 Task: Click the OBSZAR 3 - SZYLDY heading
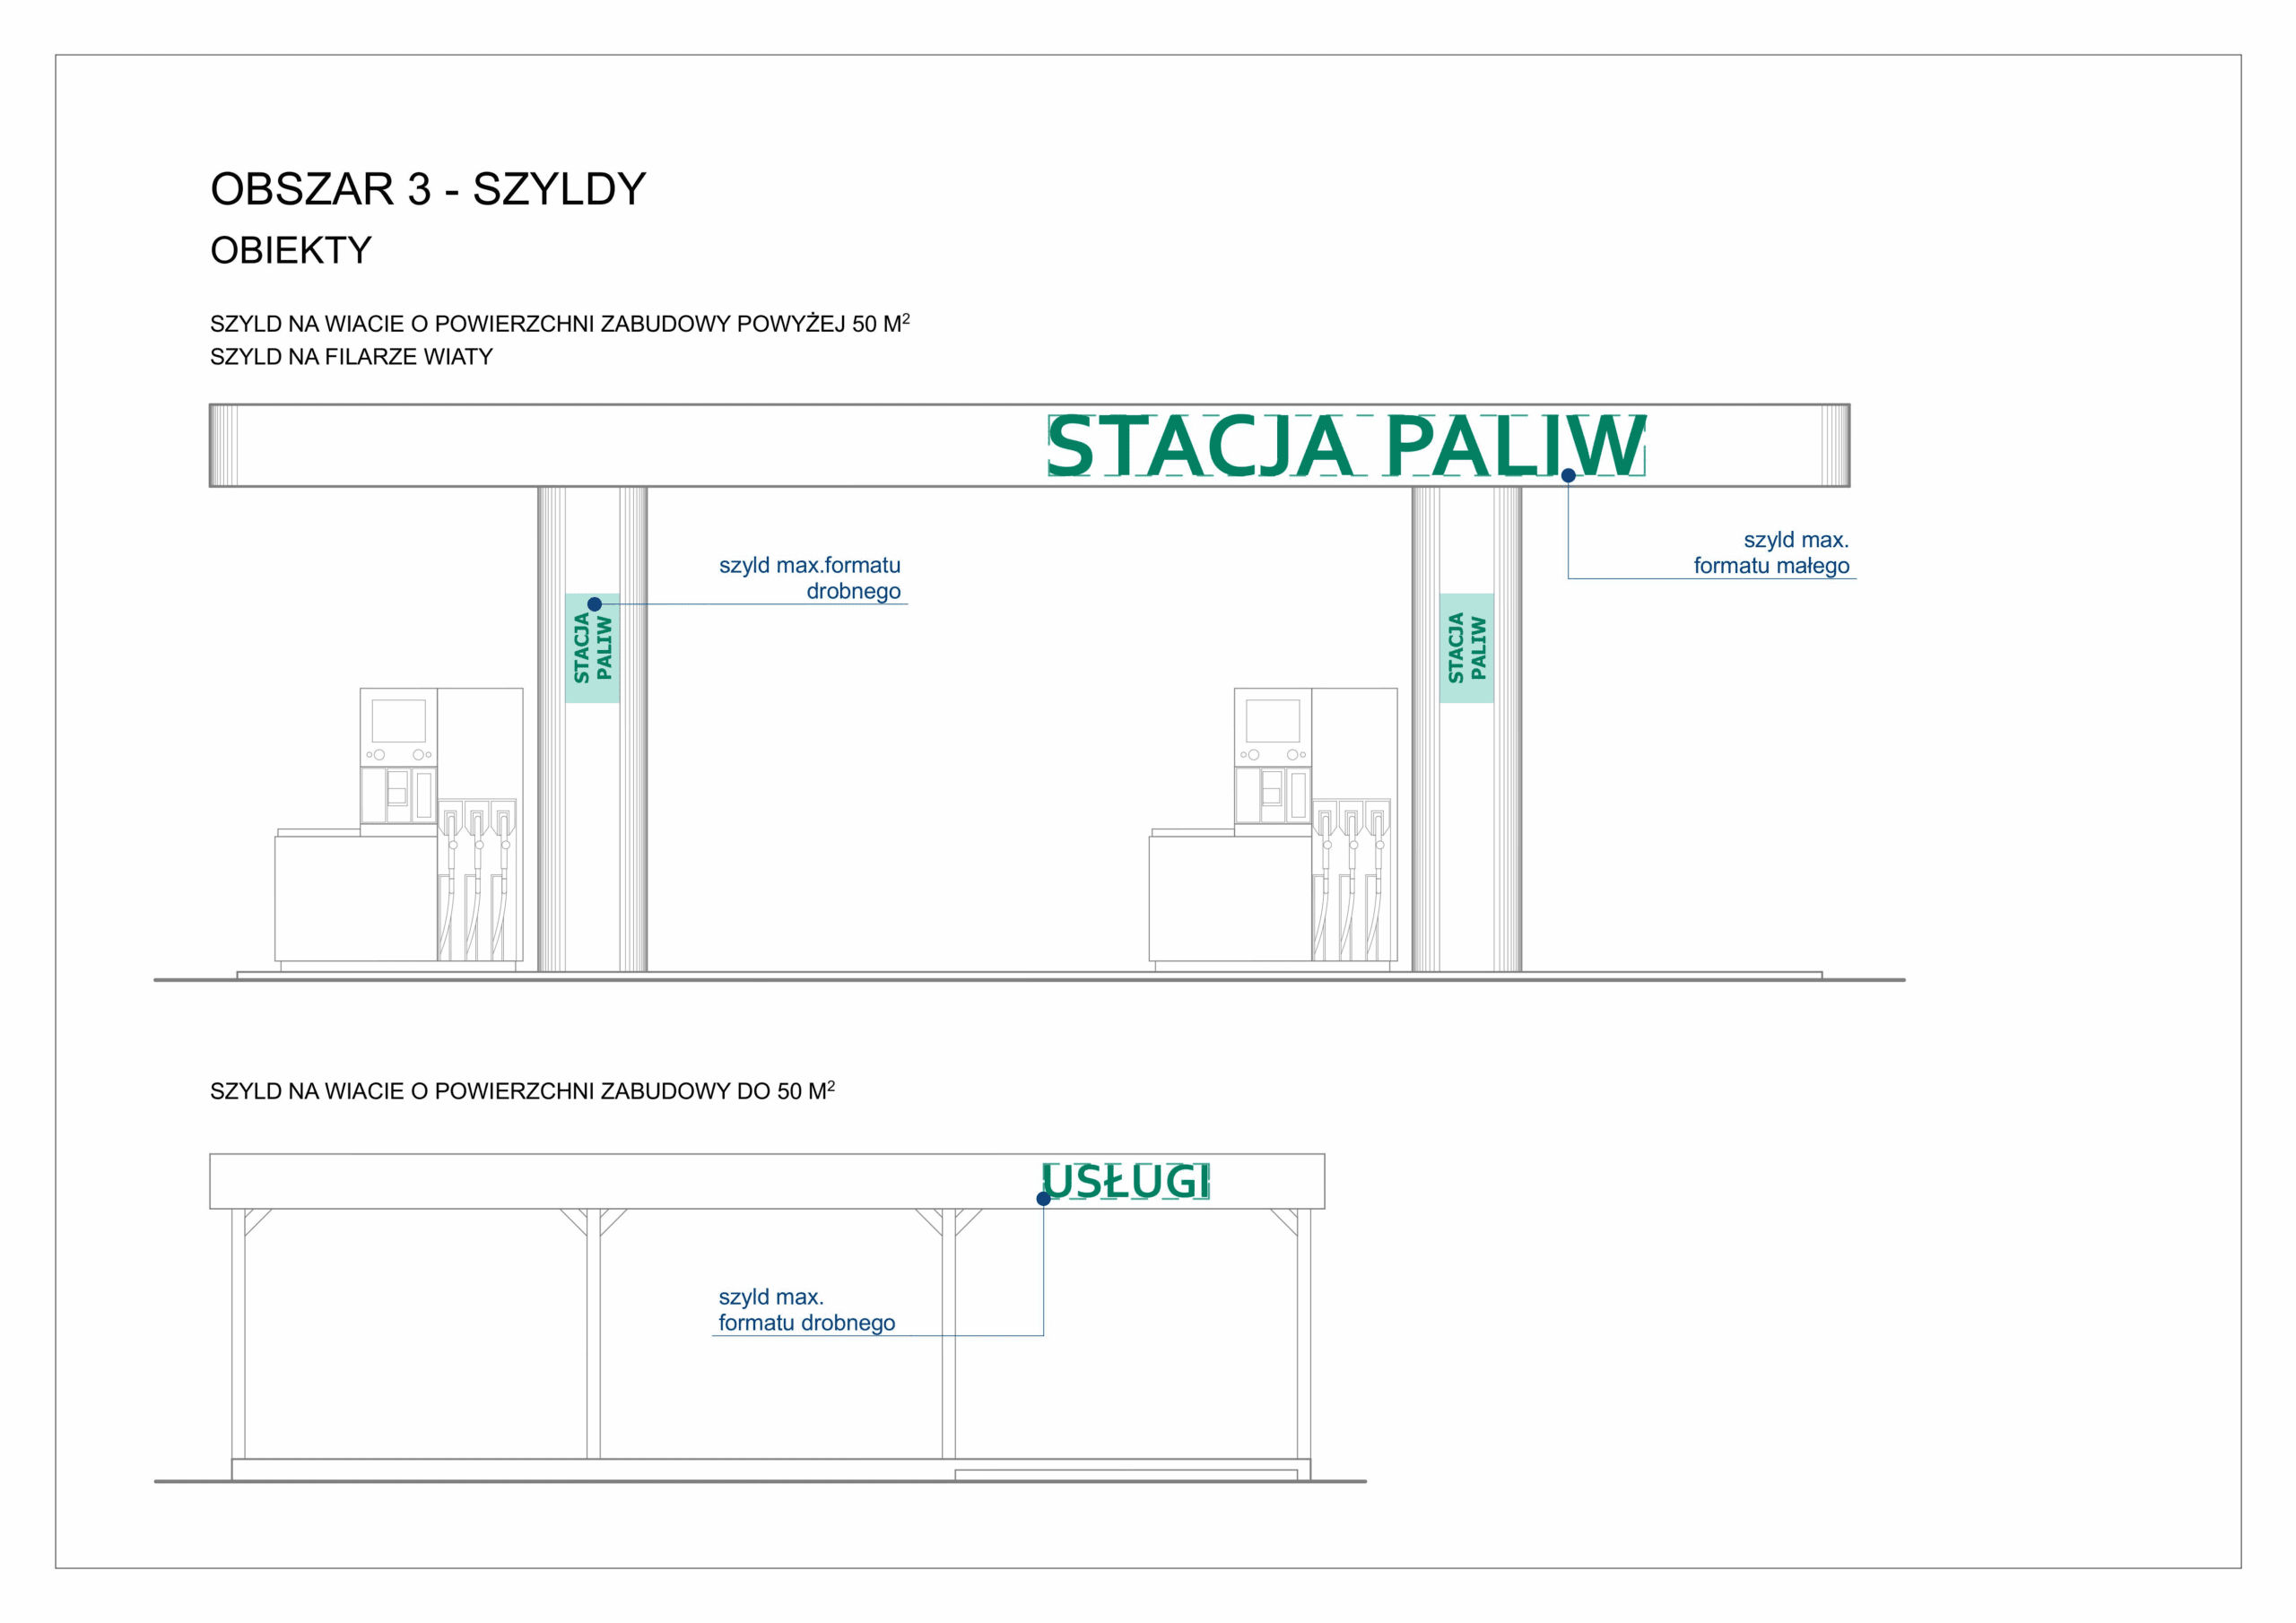[428, 189]
